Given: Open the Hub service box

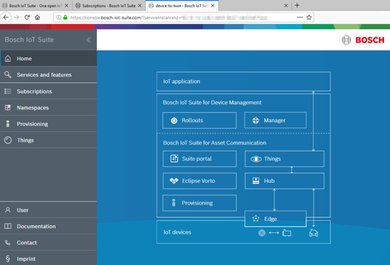Looking at the screenshot, I should point(284,181).
